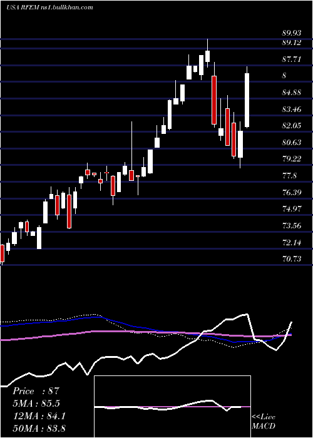The height and width of the screenshot is (438, 313).
Task: Select the 89.12 price level label
Action: [292, 43]
